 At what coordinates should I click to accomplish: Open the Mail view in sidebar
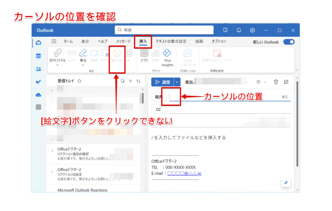[x=38, y=43]
